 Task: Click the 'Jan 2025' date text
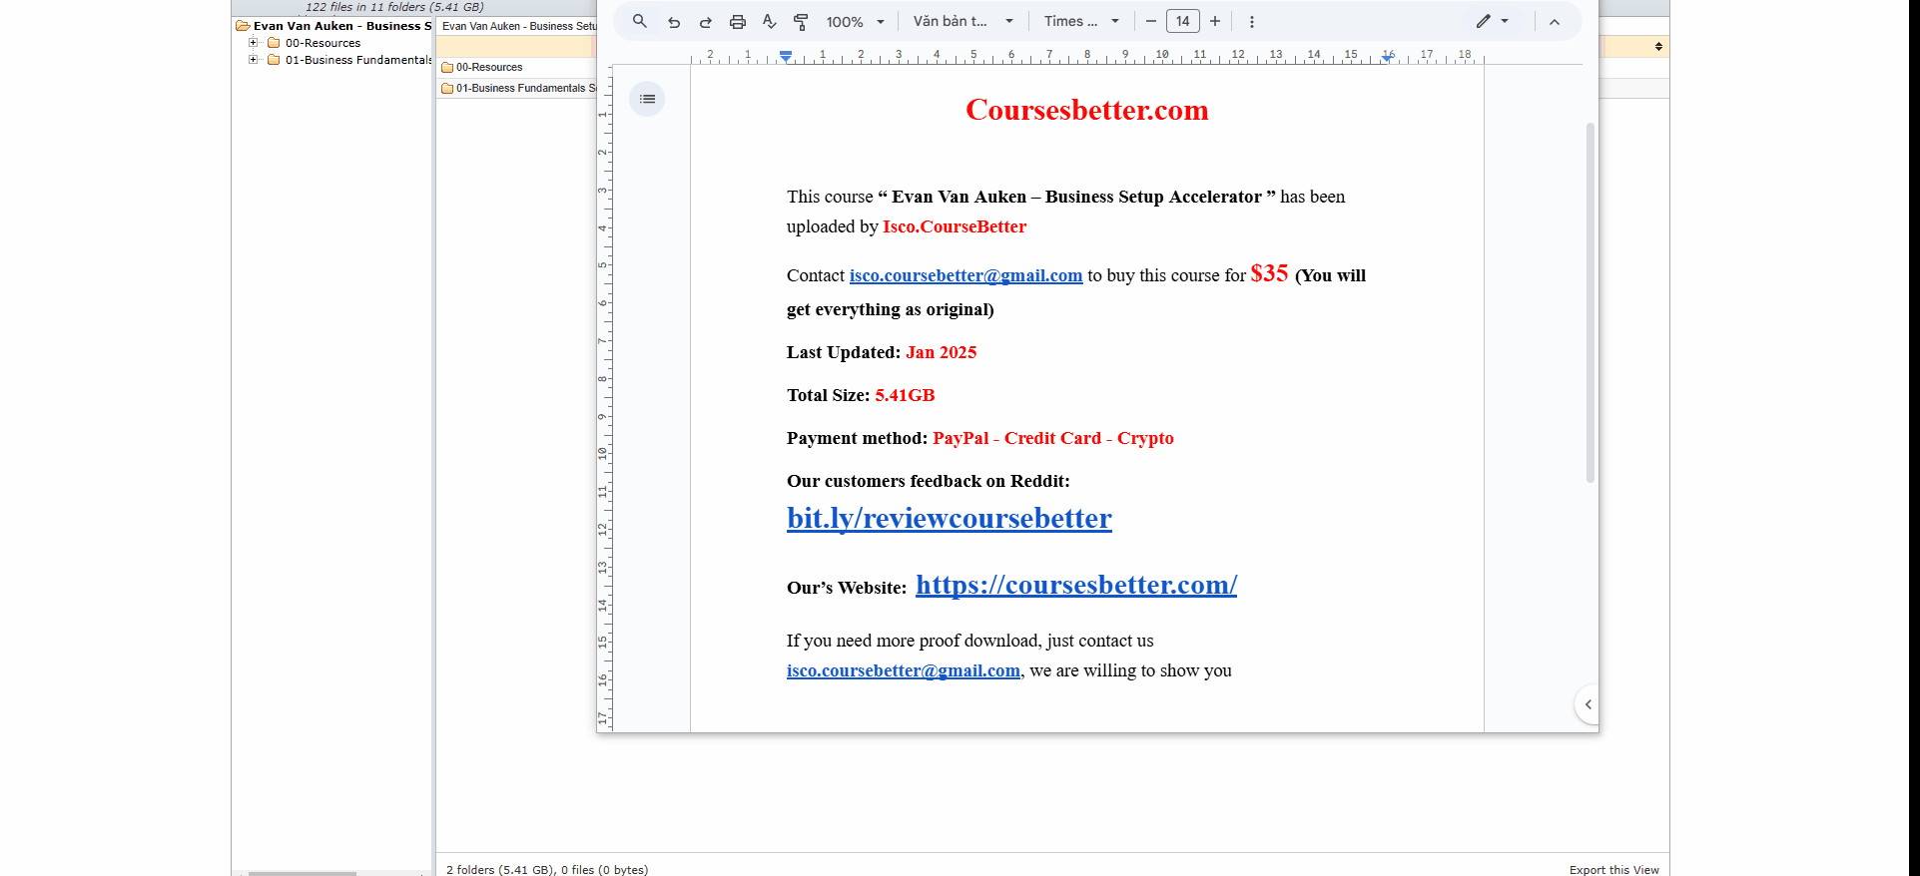[942, 352]
